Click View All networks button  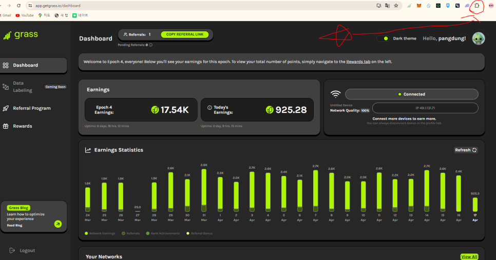click(469, 257)
